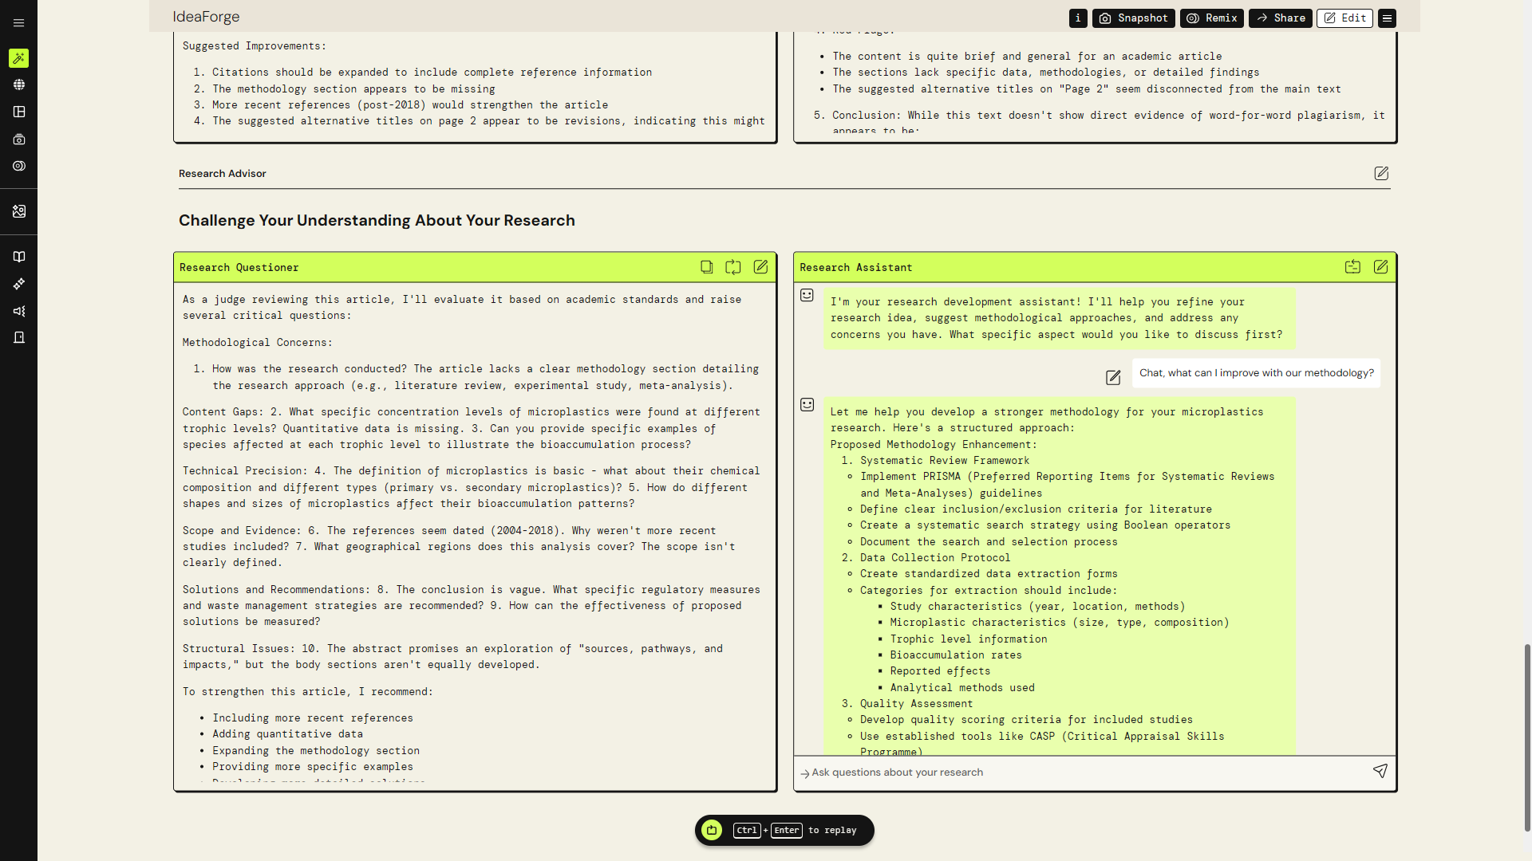Click the door exit icon in sidebar
Viewport: 1532px width, 861px height.
(18, 338)
